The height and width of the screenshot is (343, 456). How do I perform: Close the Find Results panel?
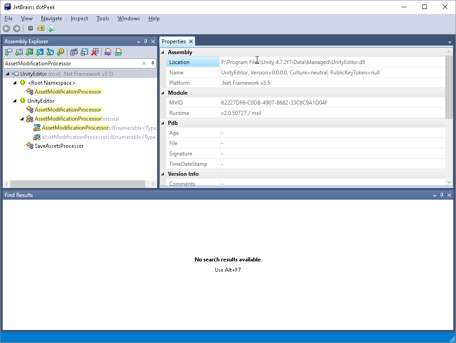click(x=449, y=195)
